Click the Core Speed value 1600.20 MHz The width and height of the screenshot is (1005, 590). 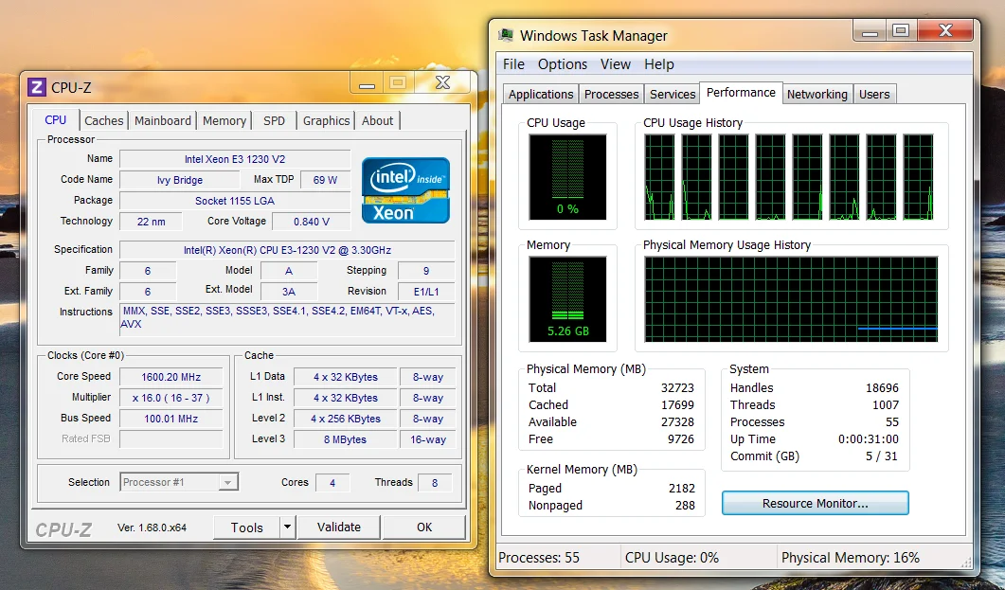click(171, 377)
